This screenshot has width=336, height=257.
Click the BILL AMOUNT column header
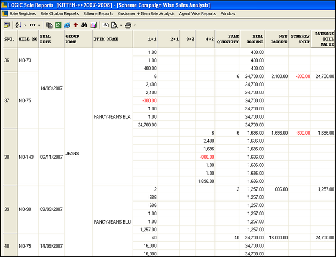[252, 39]
